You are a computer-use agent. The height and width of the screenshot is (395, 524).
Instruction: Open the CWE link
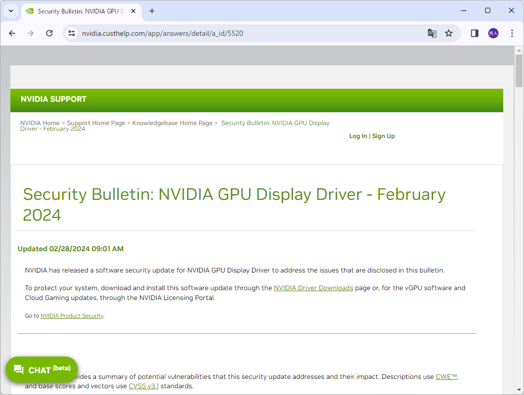pos(446,377)
